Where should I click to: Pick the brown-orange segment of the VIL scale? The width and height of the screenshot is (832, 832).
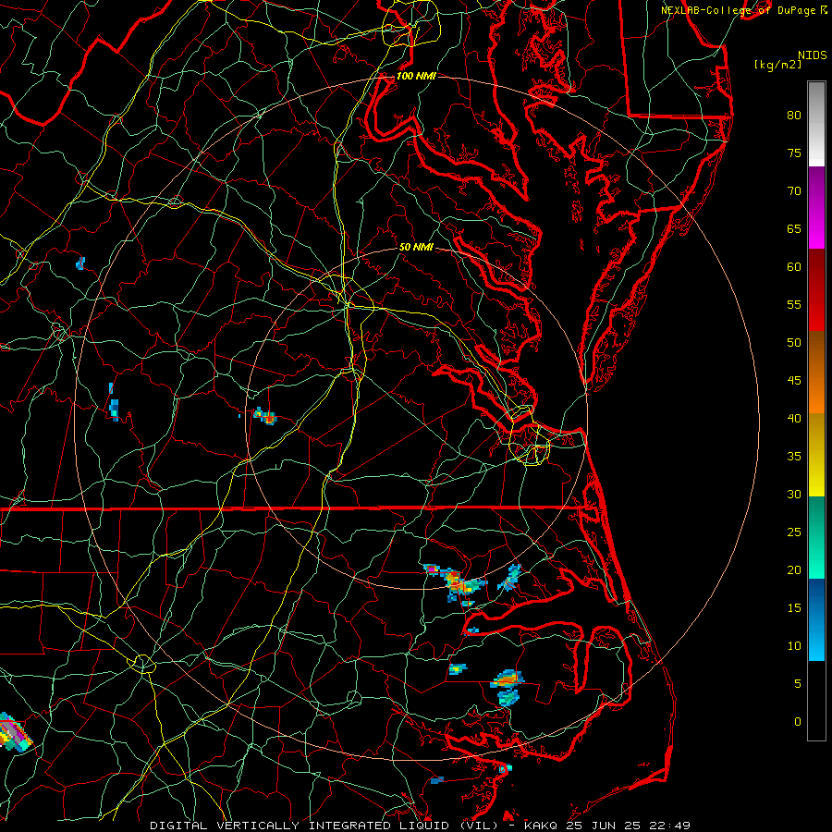(816, 372)
